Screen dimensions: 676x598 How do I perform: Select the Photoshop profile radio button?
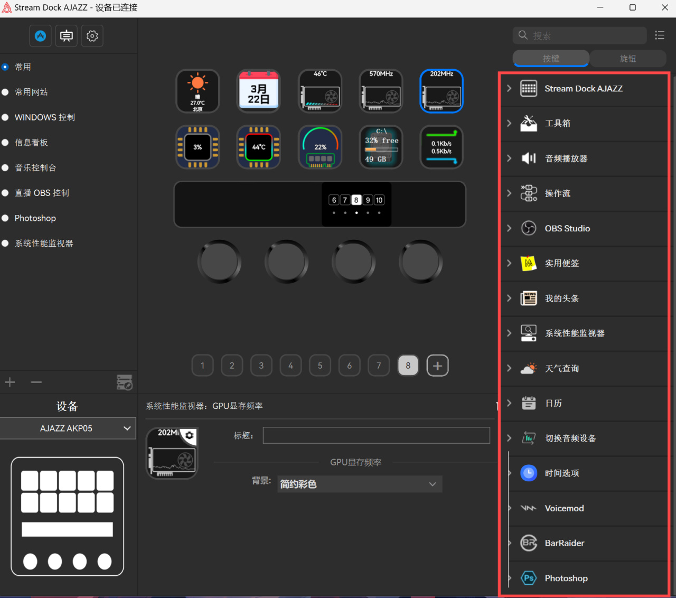tap(5, 218)
